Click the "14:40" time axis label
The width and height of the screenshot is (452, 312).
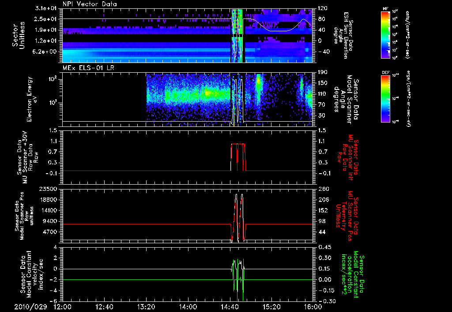pos(230,307)
